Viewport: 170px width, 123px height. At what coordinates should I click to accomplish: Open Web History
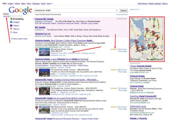pyautogui.click(x=142, y=4)
